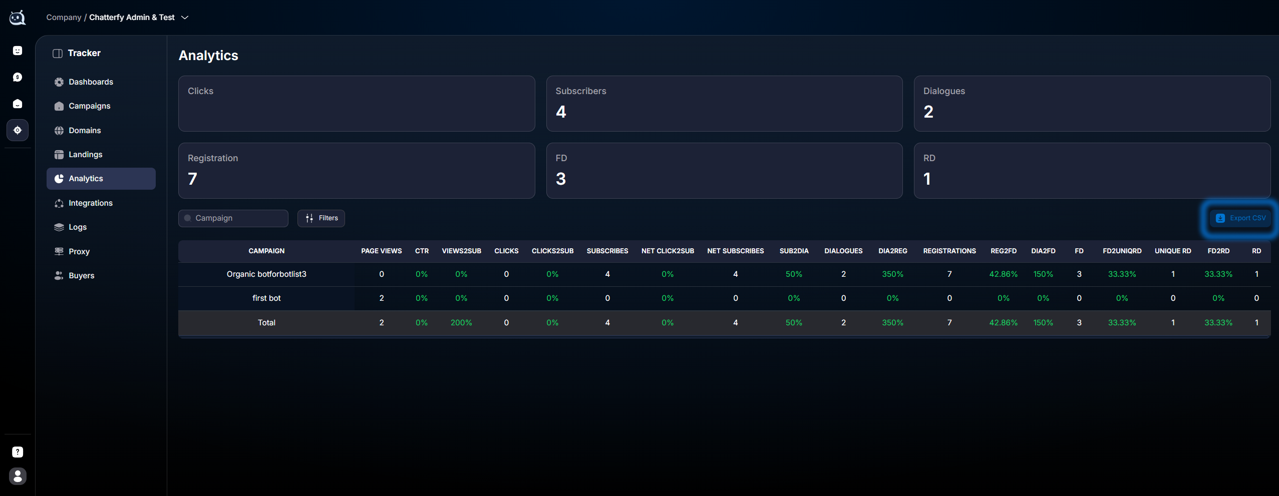Click the Subscribers stat card
Viewport: 1279px width, 496px height.
724,104
